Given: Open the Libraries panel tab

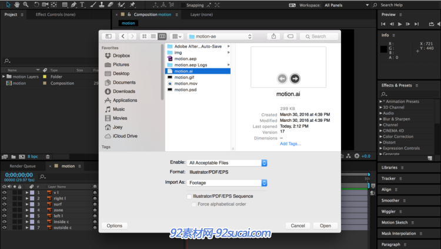Looking at the screenshot, I should pyautogui.click(x=389, y=167).
